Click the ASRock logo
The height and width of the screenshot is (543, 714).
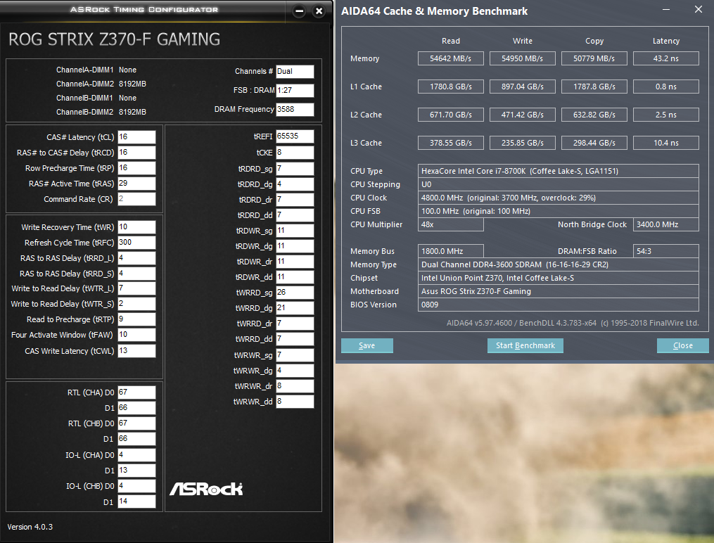(206, 489)
